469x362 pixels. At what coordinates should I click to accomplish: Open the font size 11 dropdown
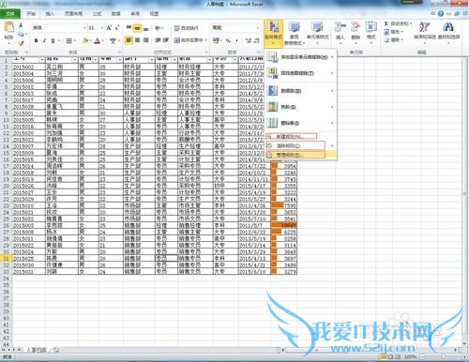(x=102, y=28)
